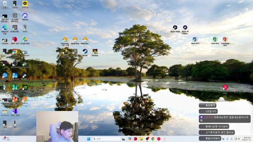Launch Vindictus from the desktop
The height and width of the screenshot is (142, 253).
[x=95, y=52]
